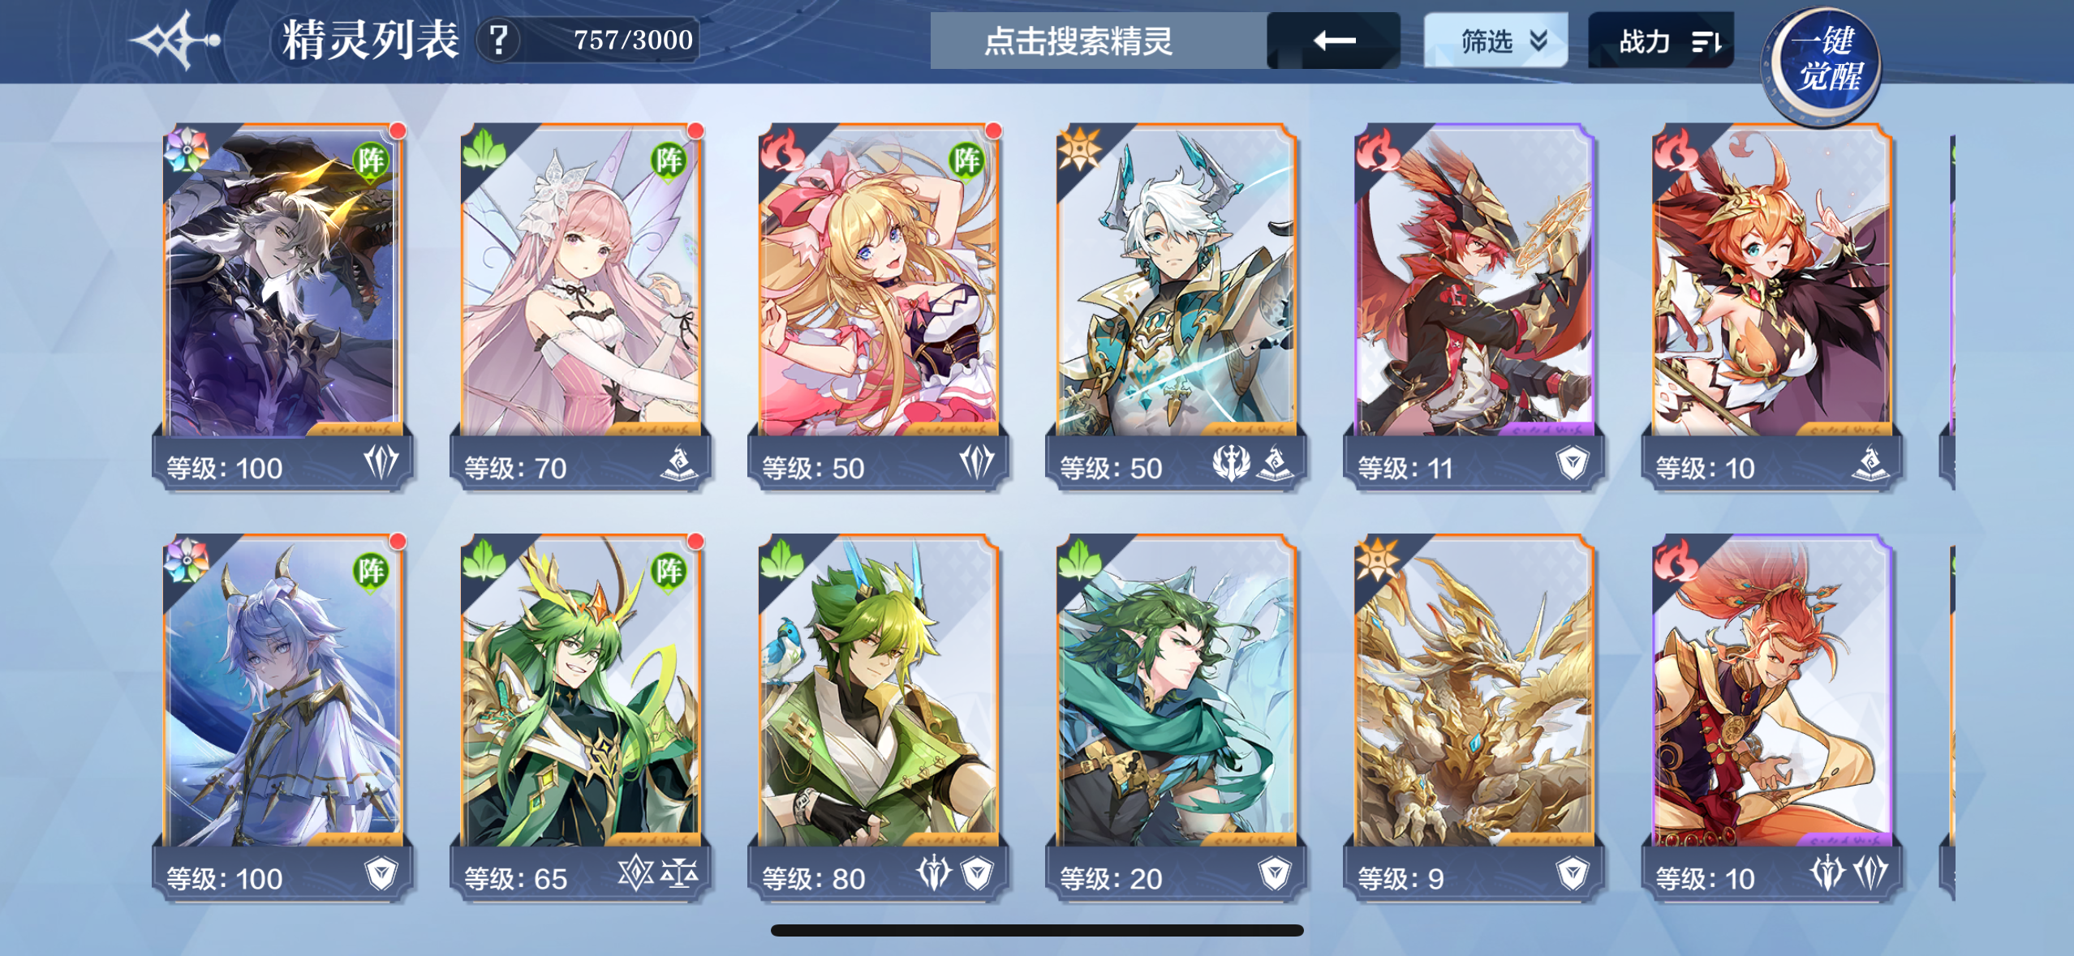Click the 筛选 double-chevron arrow
Image resolution: width=2074 pixels, height=956 pixels.
[x=1538, y=41]
